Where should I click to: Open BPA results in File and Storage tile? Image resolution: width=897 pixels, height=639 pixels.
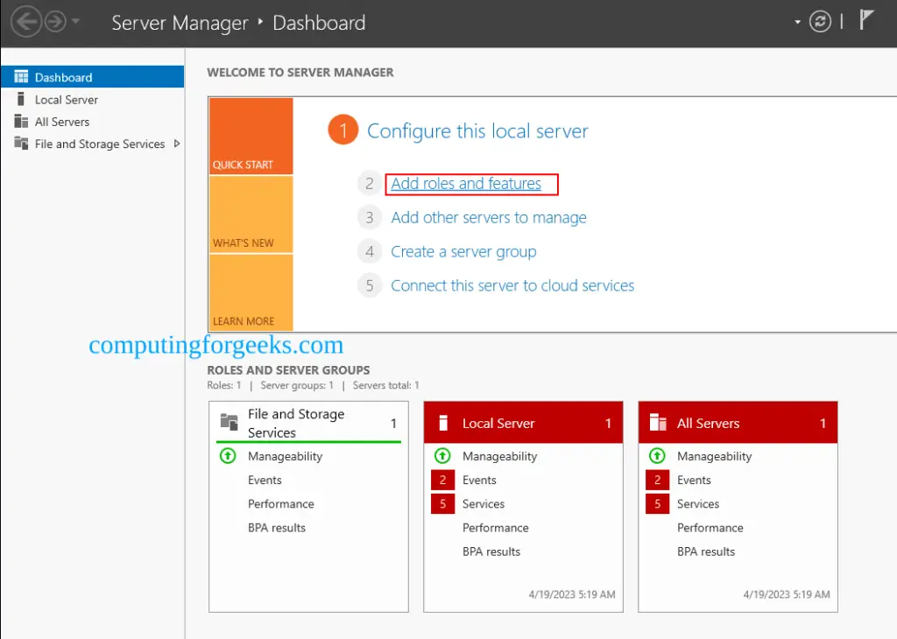pyautogui.click(x=276, y=528)
